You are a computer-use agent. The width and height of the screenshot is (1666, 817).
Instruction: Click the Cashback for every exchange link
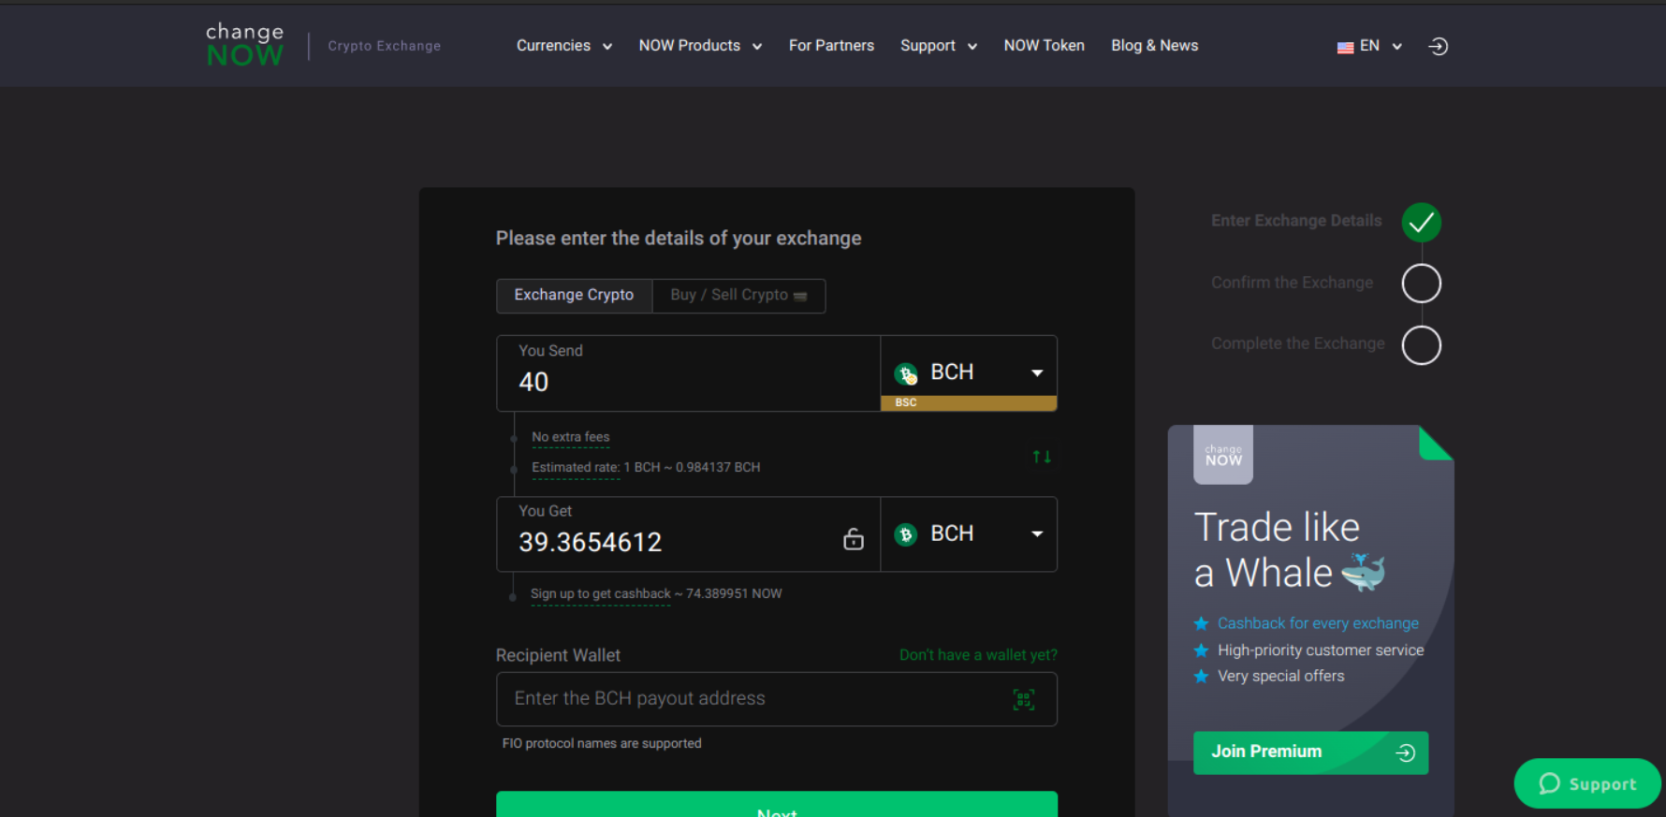1318,623
